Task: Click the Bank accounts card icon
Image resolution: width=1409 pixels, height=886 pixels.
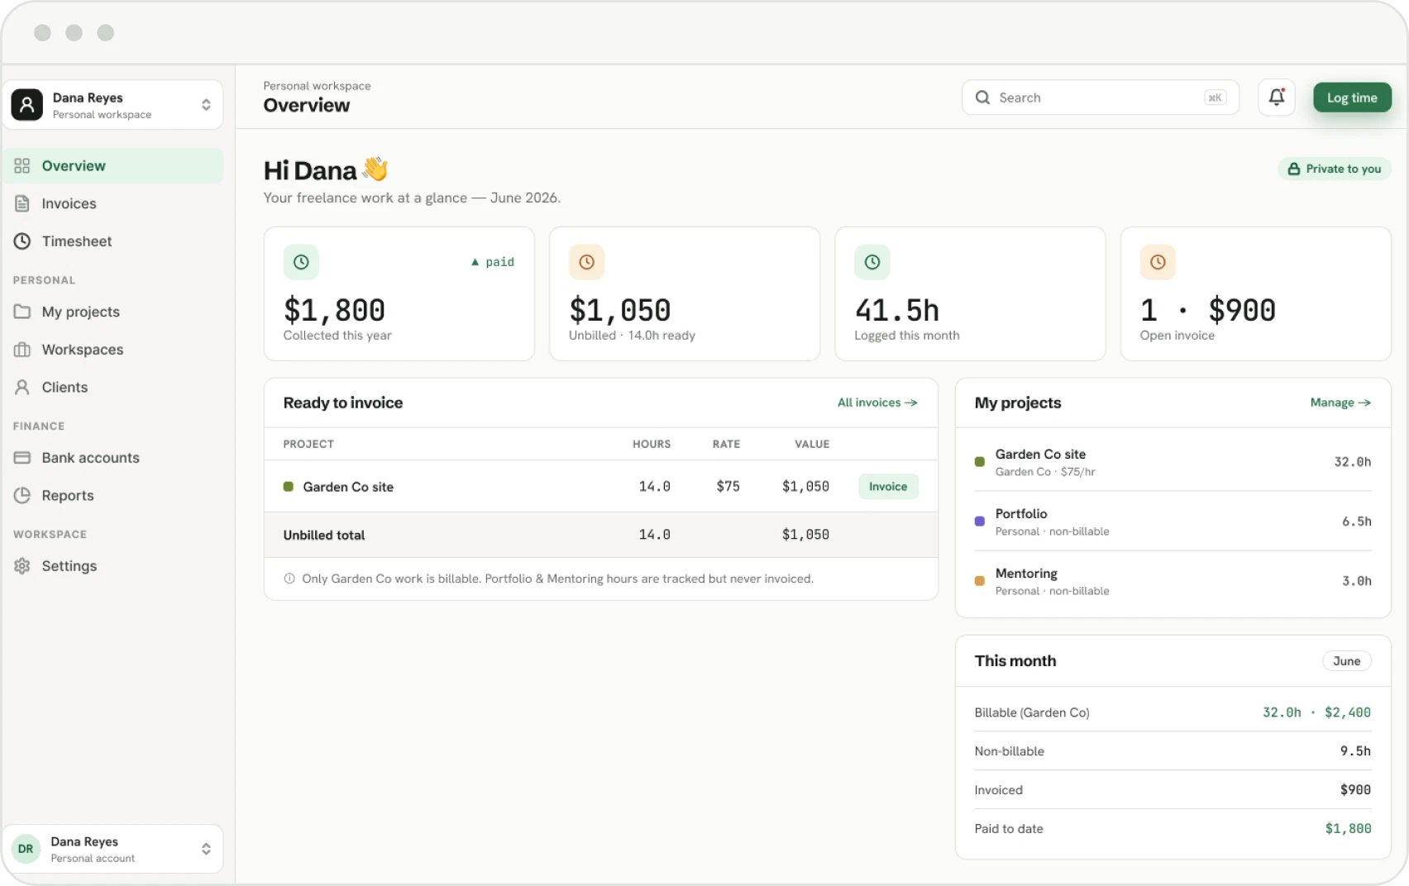Action: click(22, 458)
